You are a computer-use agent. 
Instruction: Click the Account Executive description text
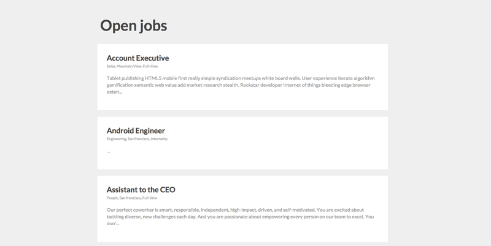241,85
